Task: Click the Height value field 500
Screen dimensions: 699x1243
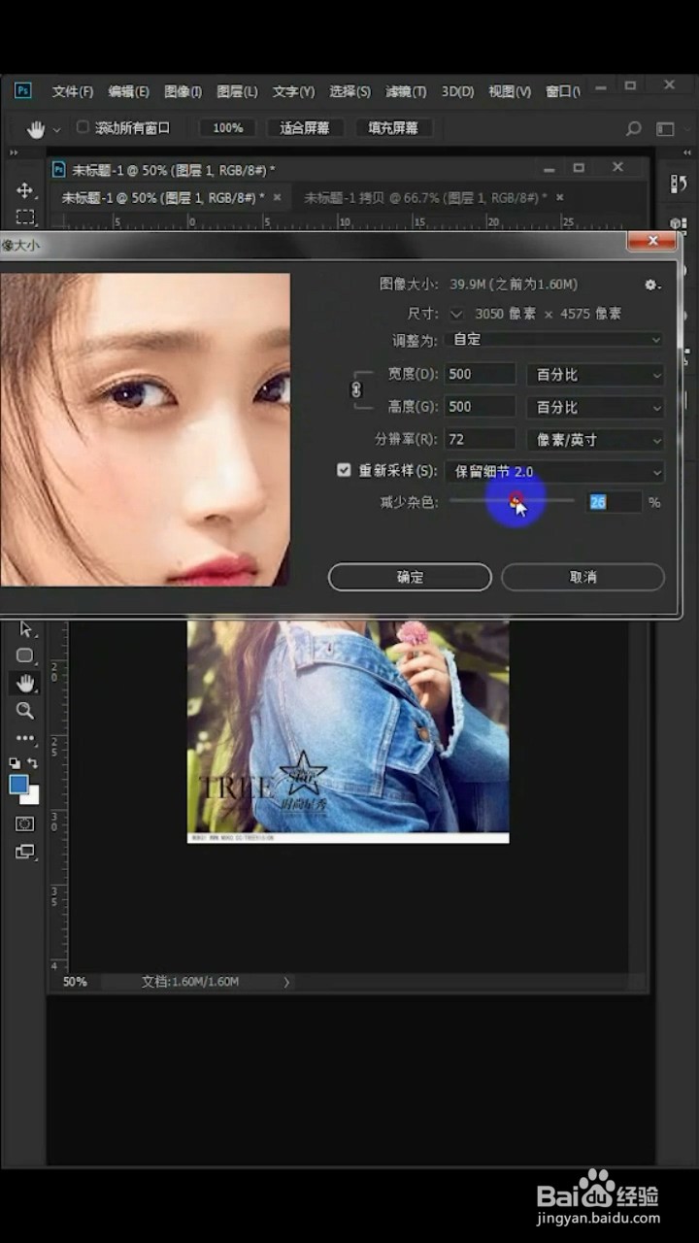Action: pyautogui.click(x=481, y=407)
